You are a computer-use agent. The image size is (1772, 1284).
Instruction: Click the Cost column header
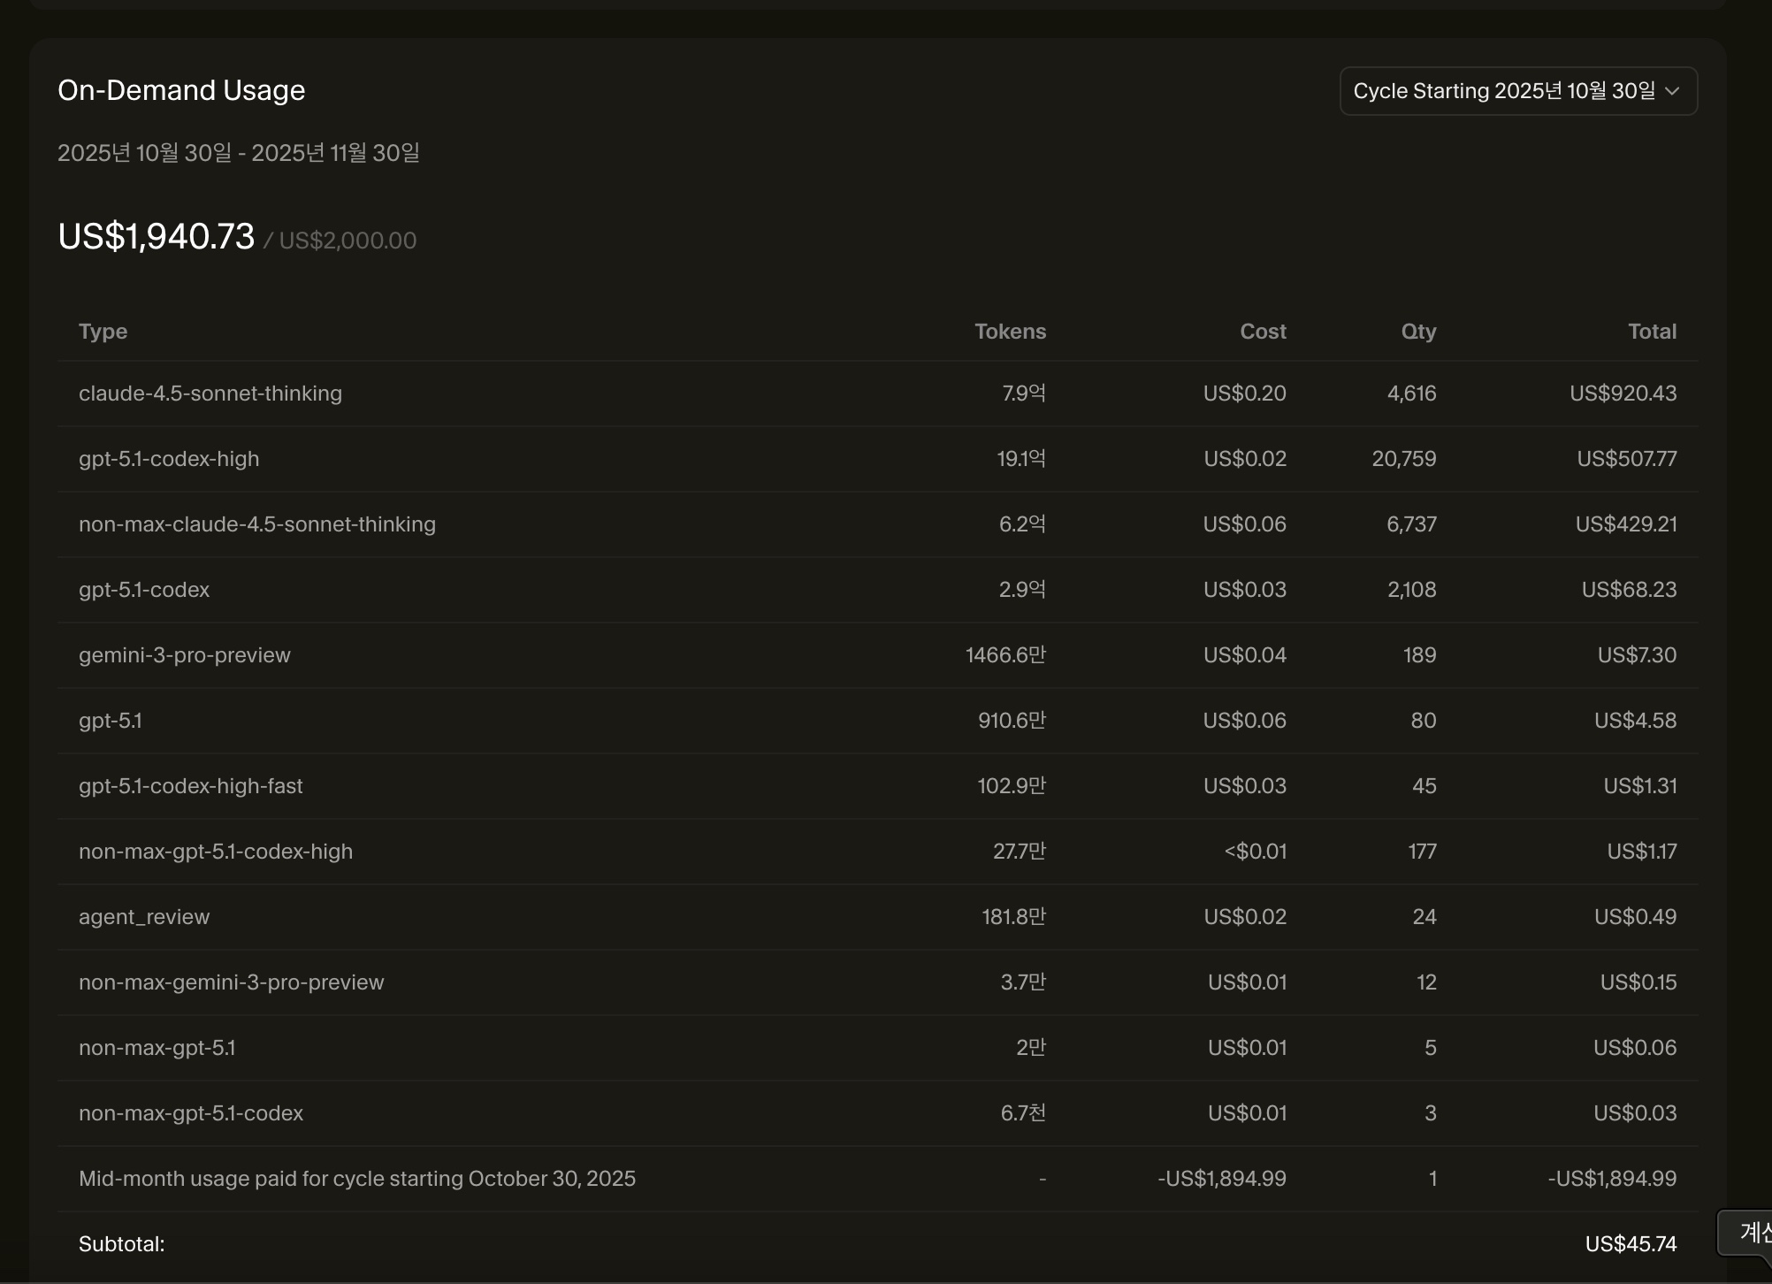click(1263, 332)
